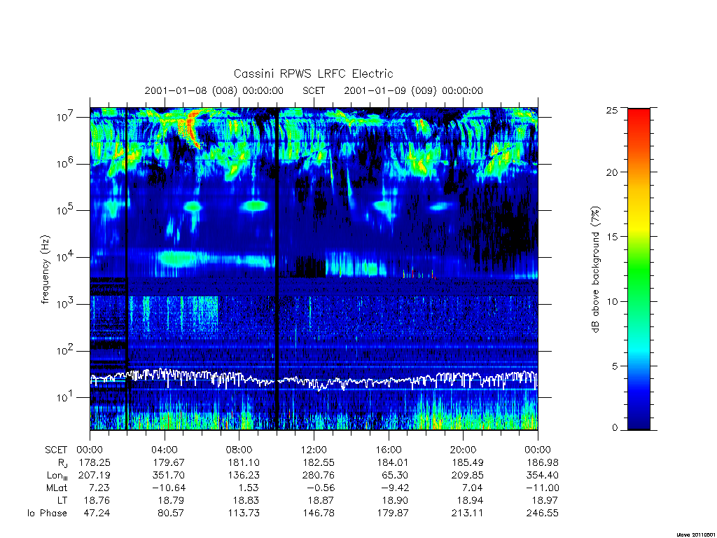Click the Io Phase value 213.11
Image resolution: width=717 pixels, height=538 pixels.
pyautogui.click(x=468, y=513)
